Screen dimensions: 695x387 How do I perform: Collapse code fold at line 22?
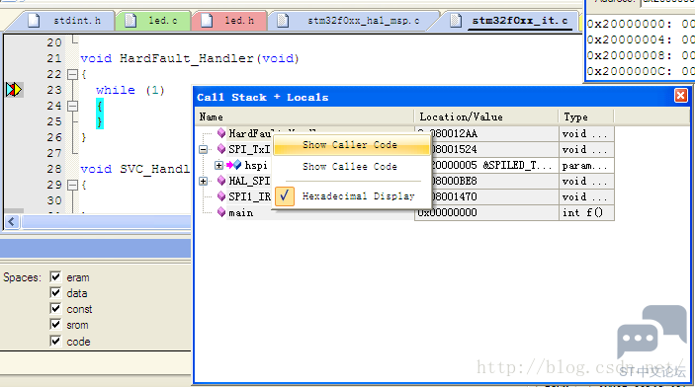(73, 74)
